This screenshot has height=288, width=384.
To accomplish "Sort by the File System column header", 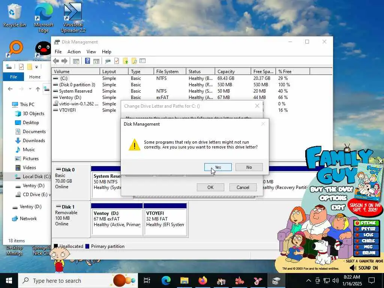I will point(170,72).
